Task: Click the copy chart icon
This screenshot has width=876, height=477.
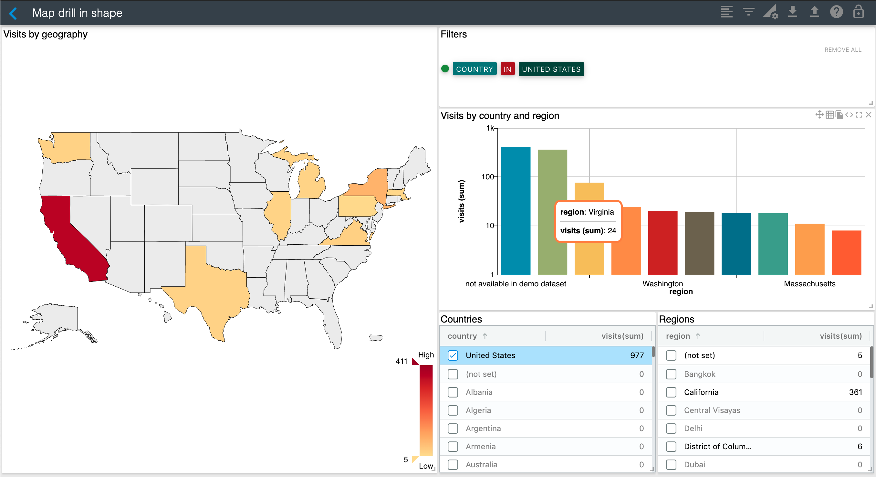Action: click(839, 115)
